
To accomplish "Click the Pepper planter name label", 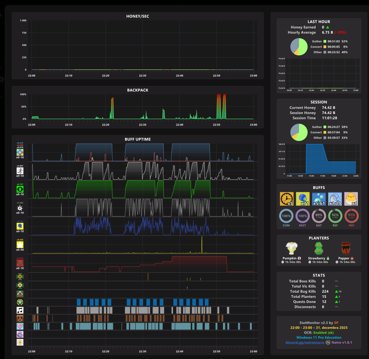I will (344, 258).
